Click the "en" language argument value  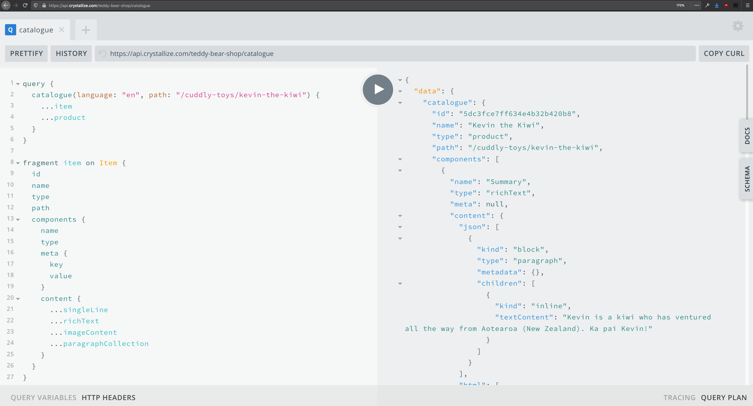tap(131, 95)
